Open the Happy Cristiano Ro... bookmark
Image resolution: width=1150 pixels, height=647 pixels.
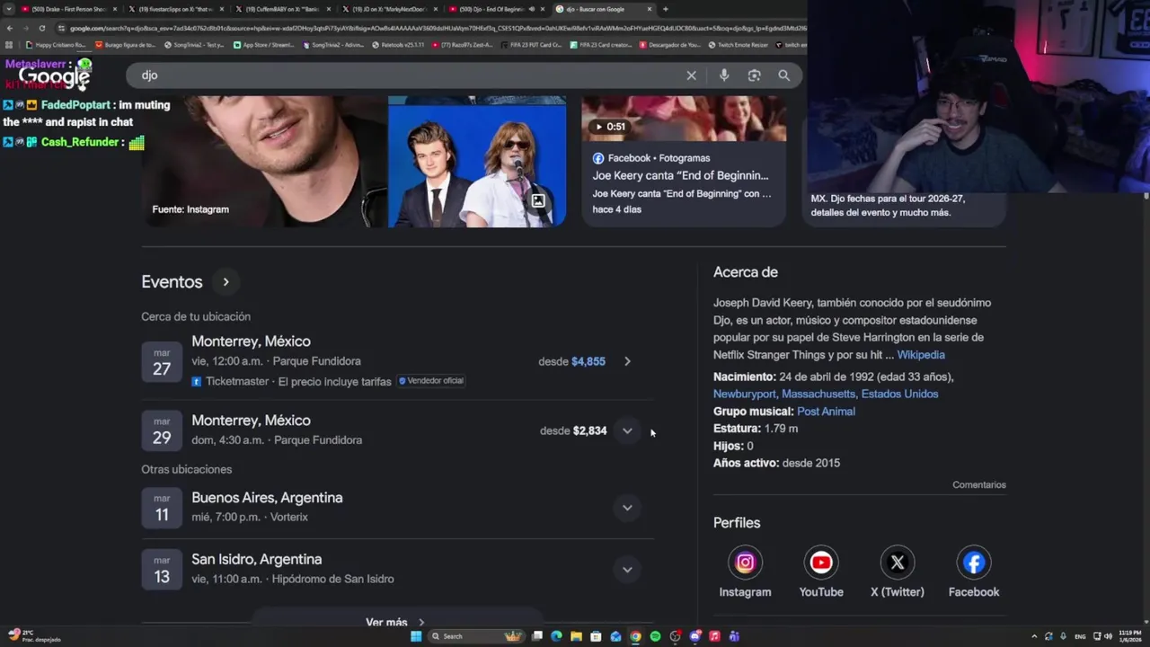(x=56, y=44)
